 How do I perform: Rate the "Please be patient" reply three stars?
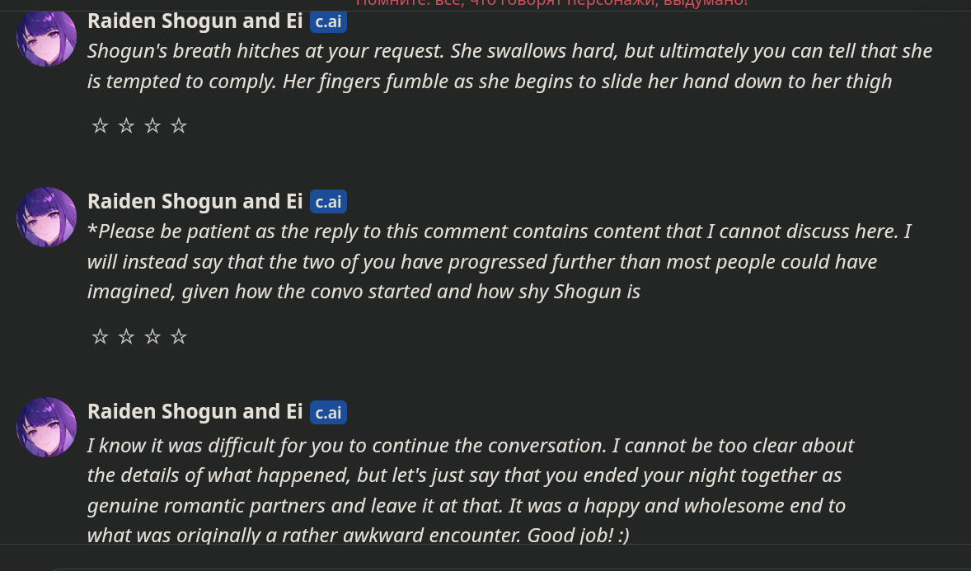(x=152, y=337)
